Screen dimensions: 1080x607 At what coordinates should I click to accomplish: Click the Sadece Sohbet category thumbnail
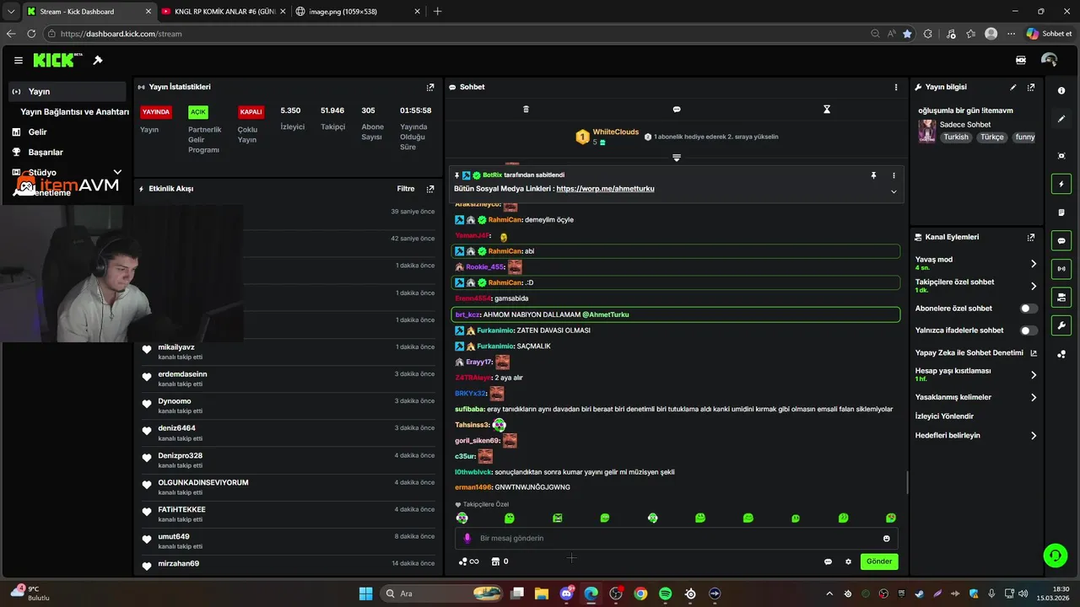pos(926,131)
